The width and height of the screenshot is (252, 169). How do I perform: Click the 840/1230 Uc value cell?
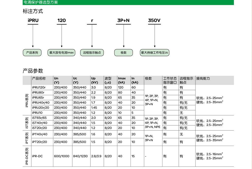coord(80,156)
